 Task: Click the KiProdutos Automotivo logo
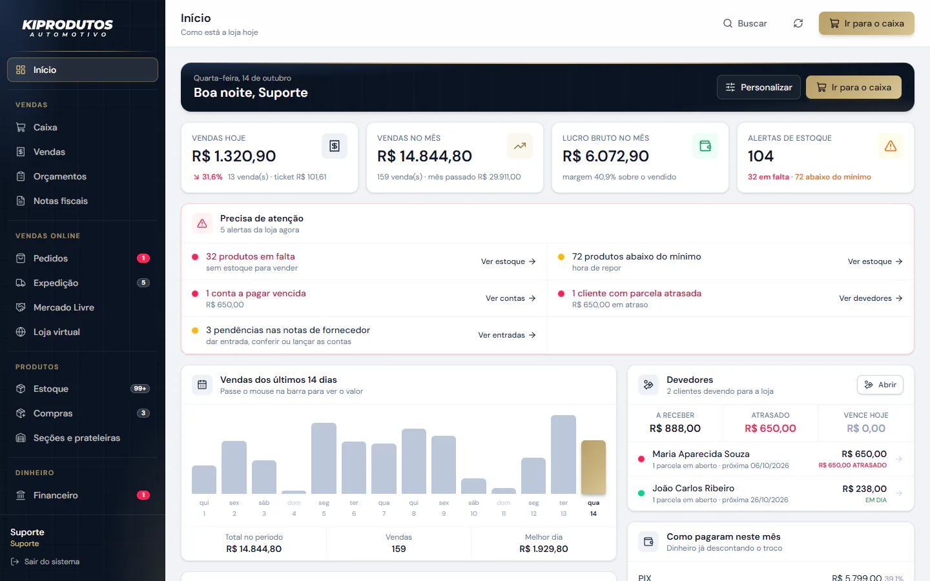pyautogui.click(x=68, y=27)
